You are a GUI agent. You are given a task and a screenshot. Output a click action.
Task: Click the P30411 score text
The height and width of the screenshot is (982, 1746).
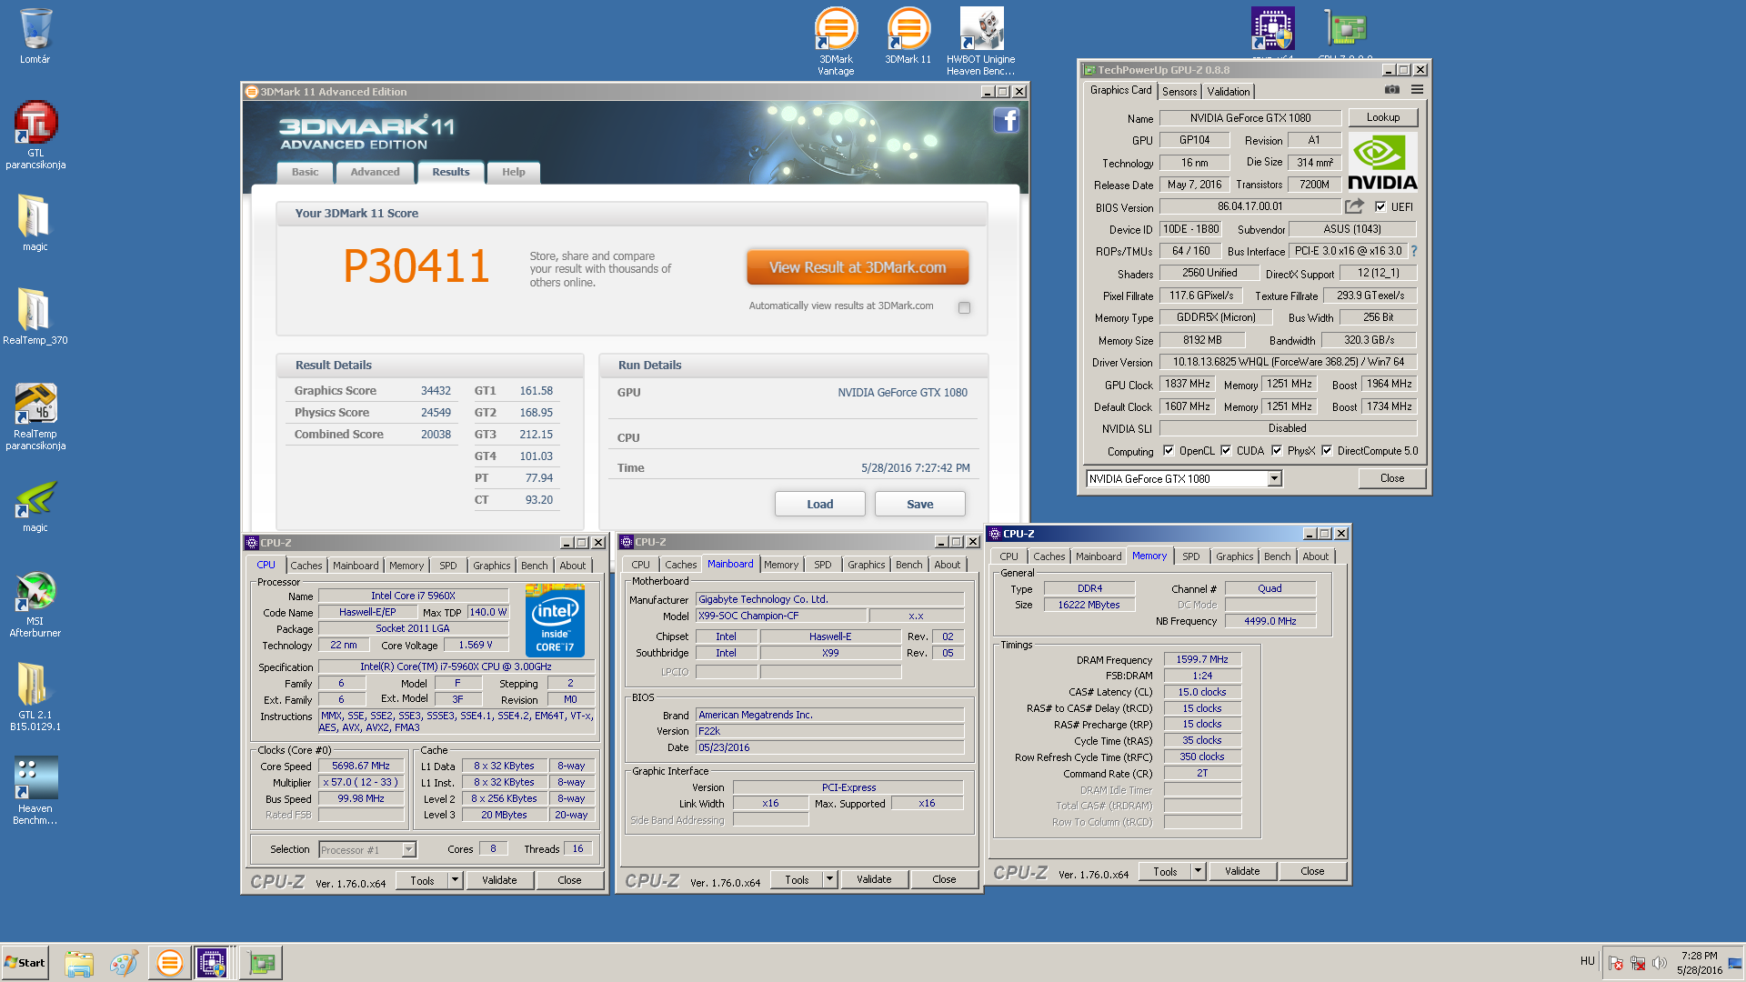click(416, 266)
